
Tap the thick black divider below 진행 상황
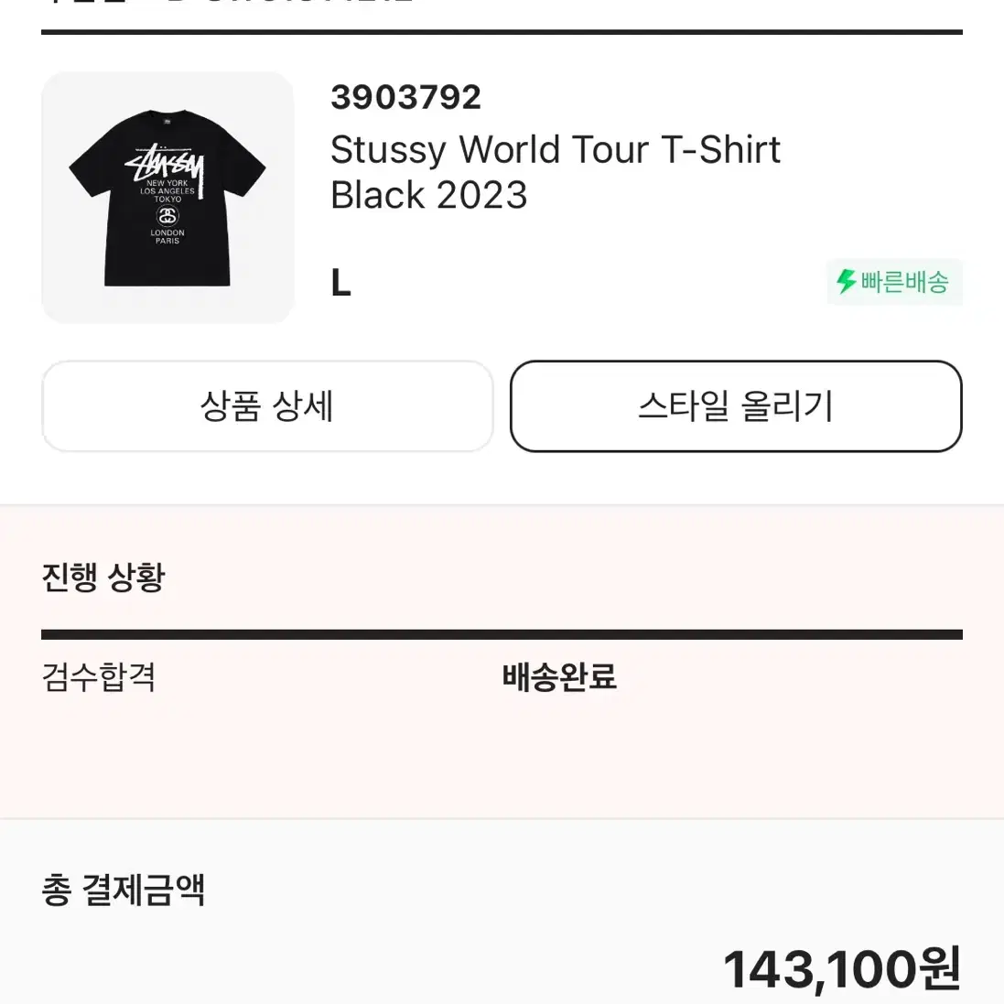tap(502, 634)
